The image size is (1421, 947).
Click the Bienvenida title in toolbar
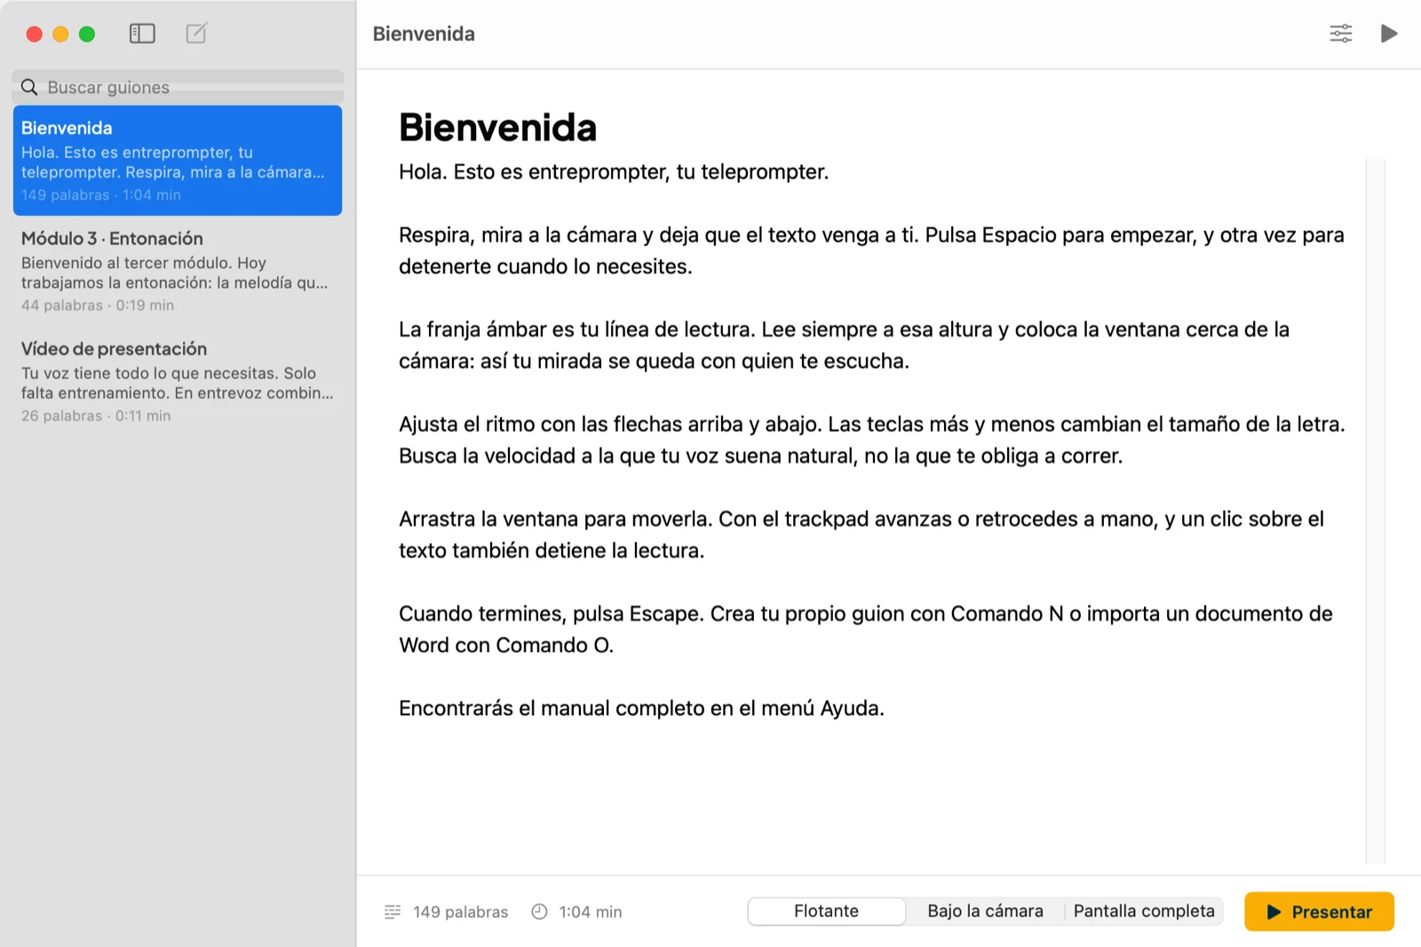coord(424,34)
